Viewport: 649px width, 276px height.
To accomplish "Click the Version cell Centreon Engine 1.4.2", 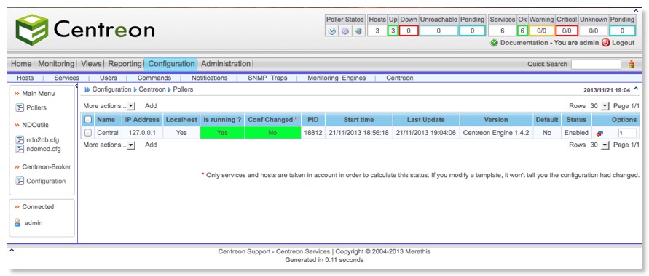I will click(x=496, y=133).
